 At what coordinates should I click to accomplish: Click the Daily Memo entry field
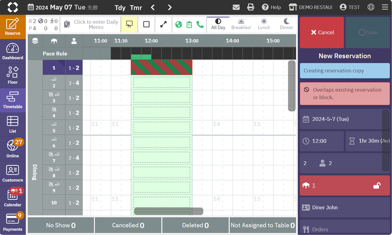tap(96, 25)
